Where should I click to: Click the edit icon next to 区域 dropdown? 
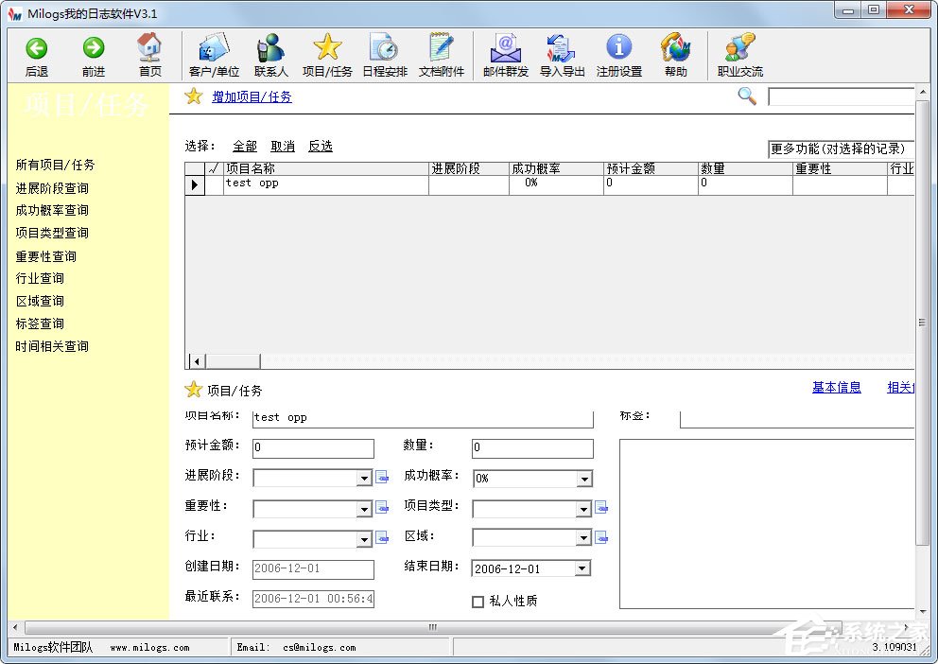[x=601, y=537]
